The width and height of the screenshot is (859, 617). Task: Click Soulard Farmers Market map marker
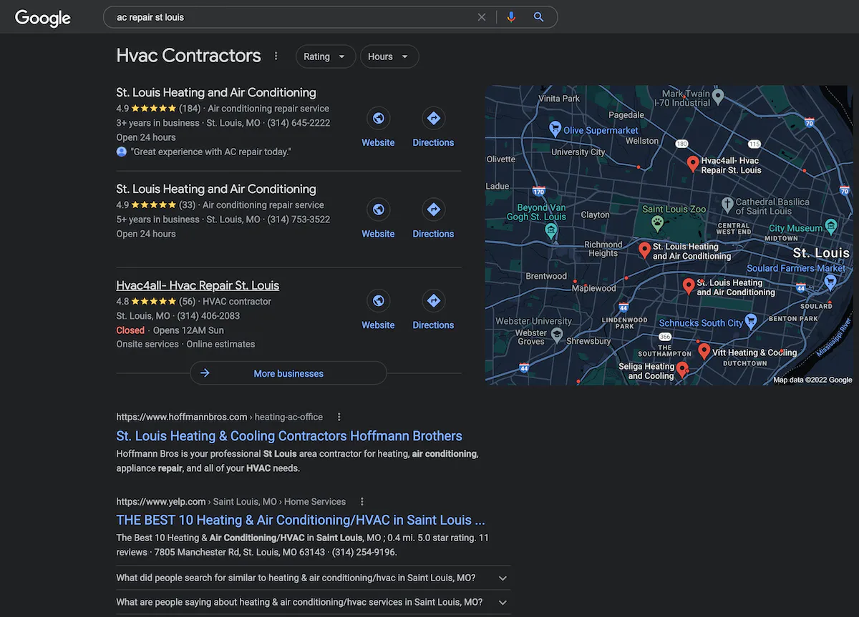coord(830,282)
